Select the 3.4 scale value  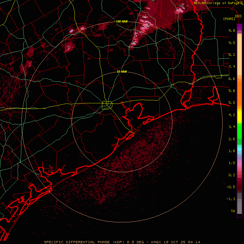232,127
